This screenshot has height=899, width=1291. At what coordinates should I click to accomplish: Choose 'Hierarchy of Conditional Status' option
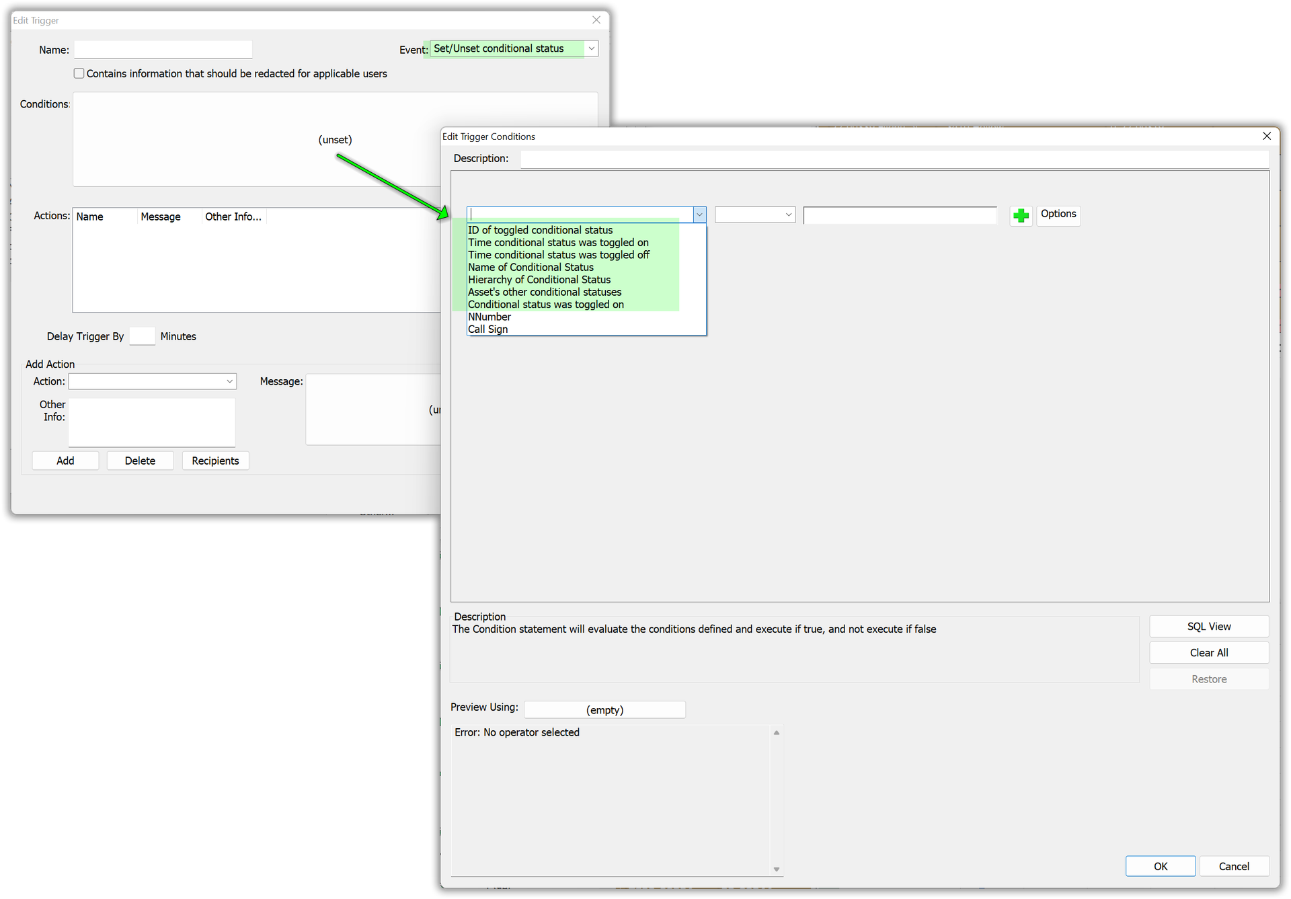(x=539, y=280)
